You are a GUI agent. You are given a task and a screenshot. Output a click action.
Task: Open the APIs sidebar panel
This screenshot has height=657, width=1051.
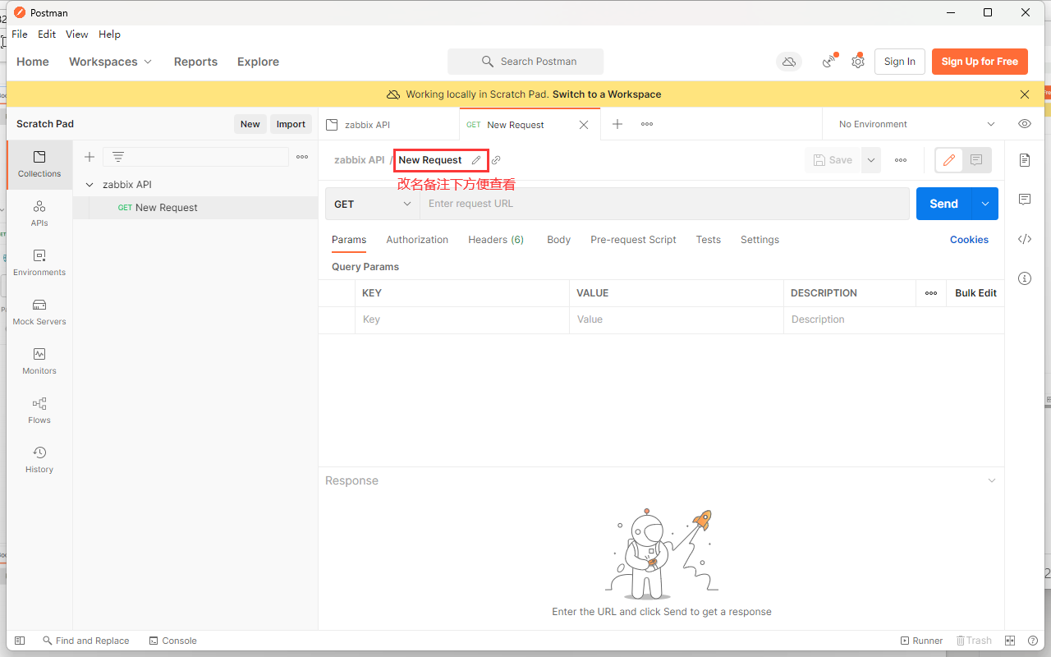coord(39,214)
